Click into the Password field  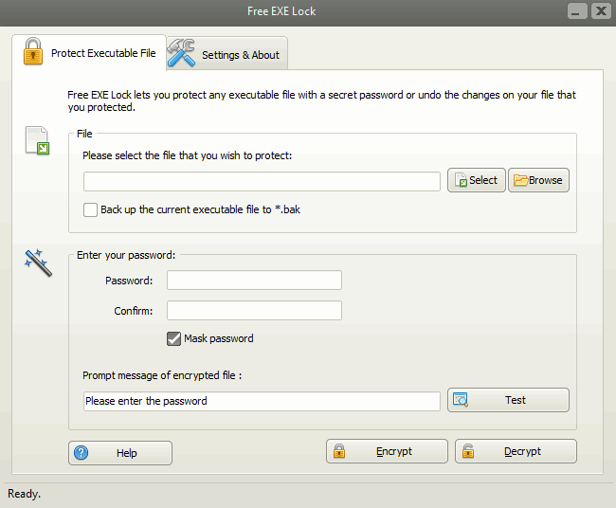point(254,280)
